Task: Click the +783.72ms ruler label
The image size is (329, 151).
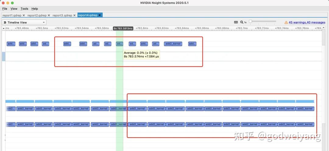Action: (x=262, y=28)
